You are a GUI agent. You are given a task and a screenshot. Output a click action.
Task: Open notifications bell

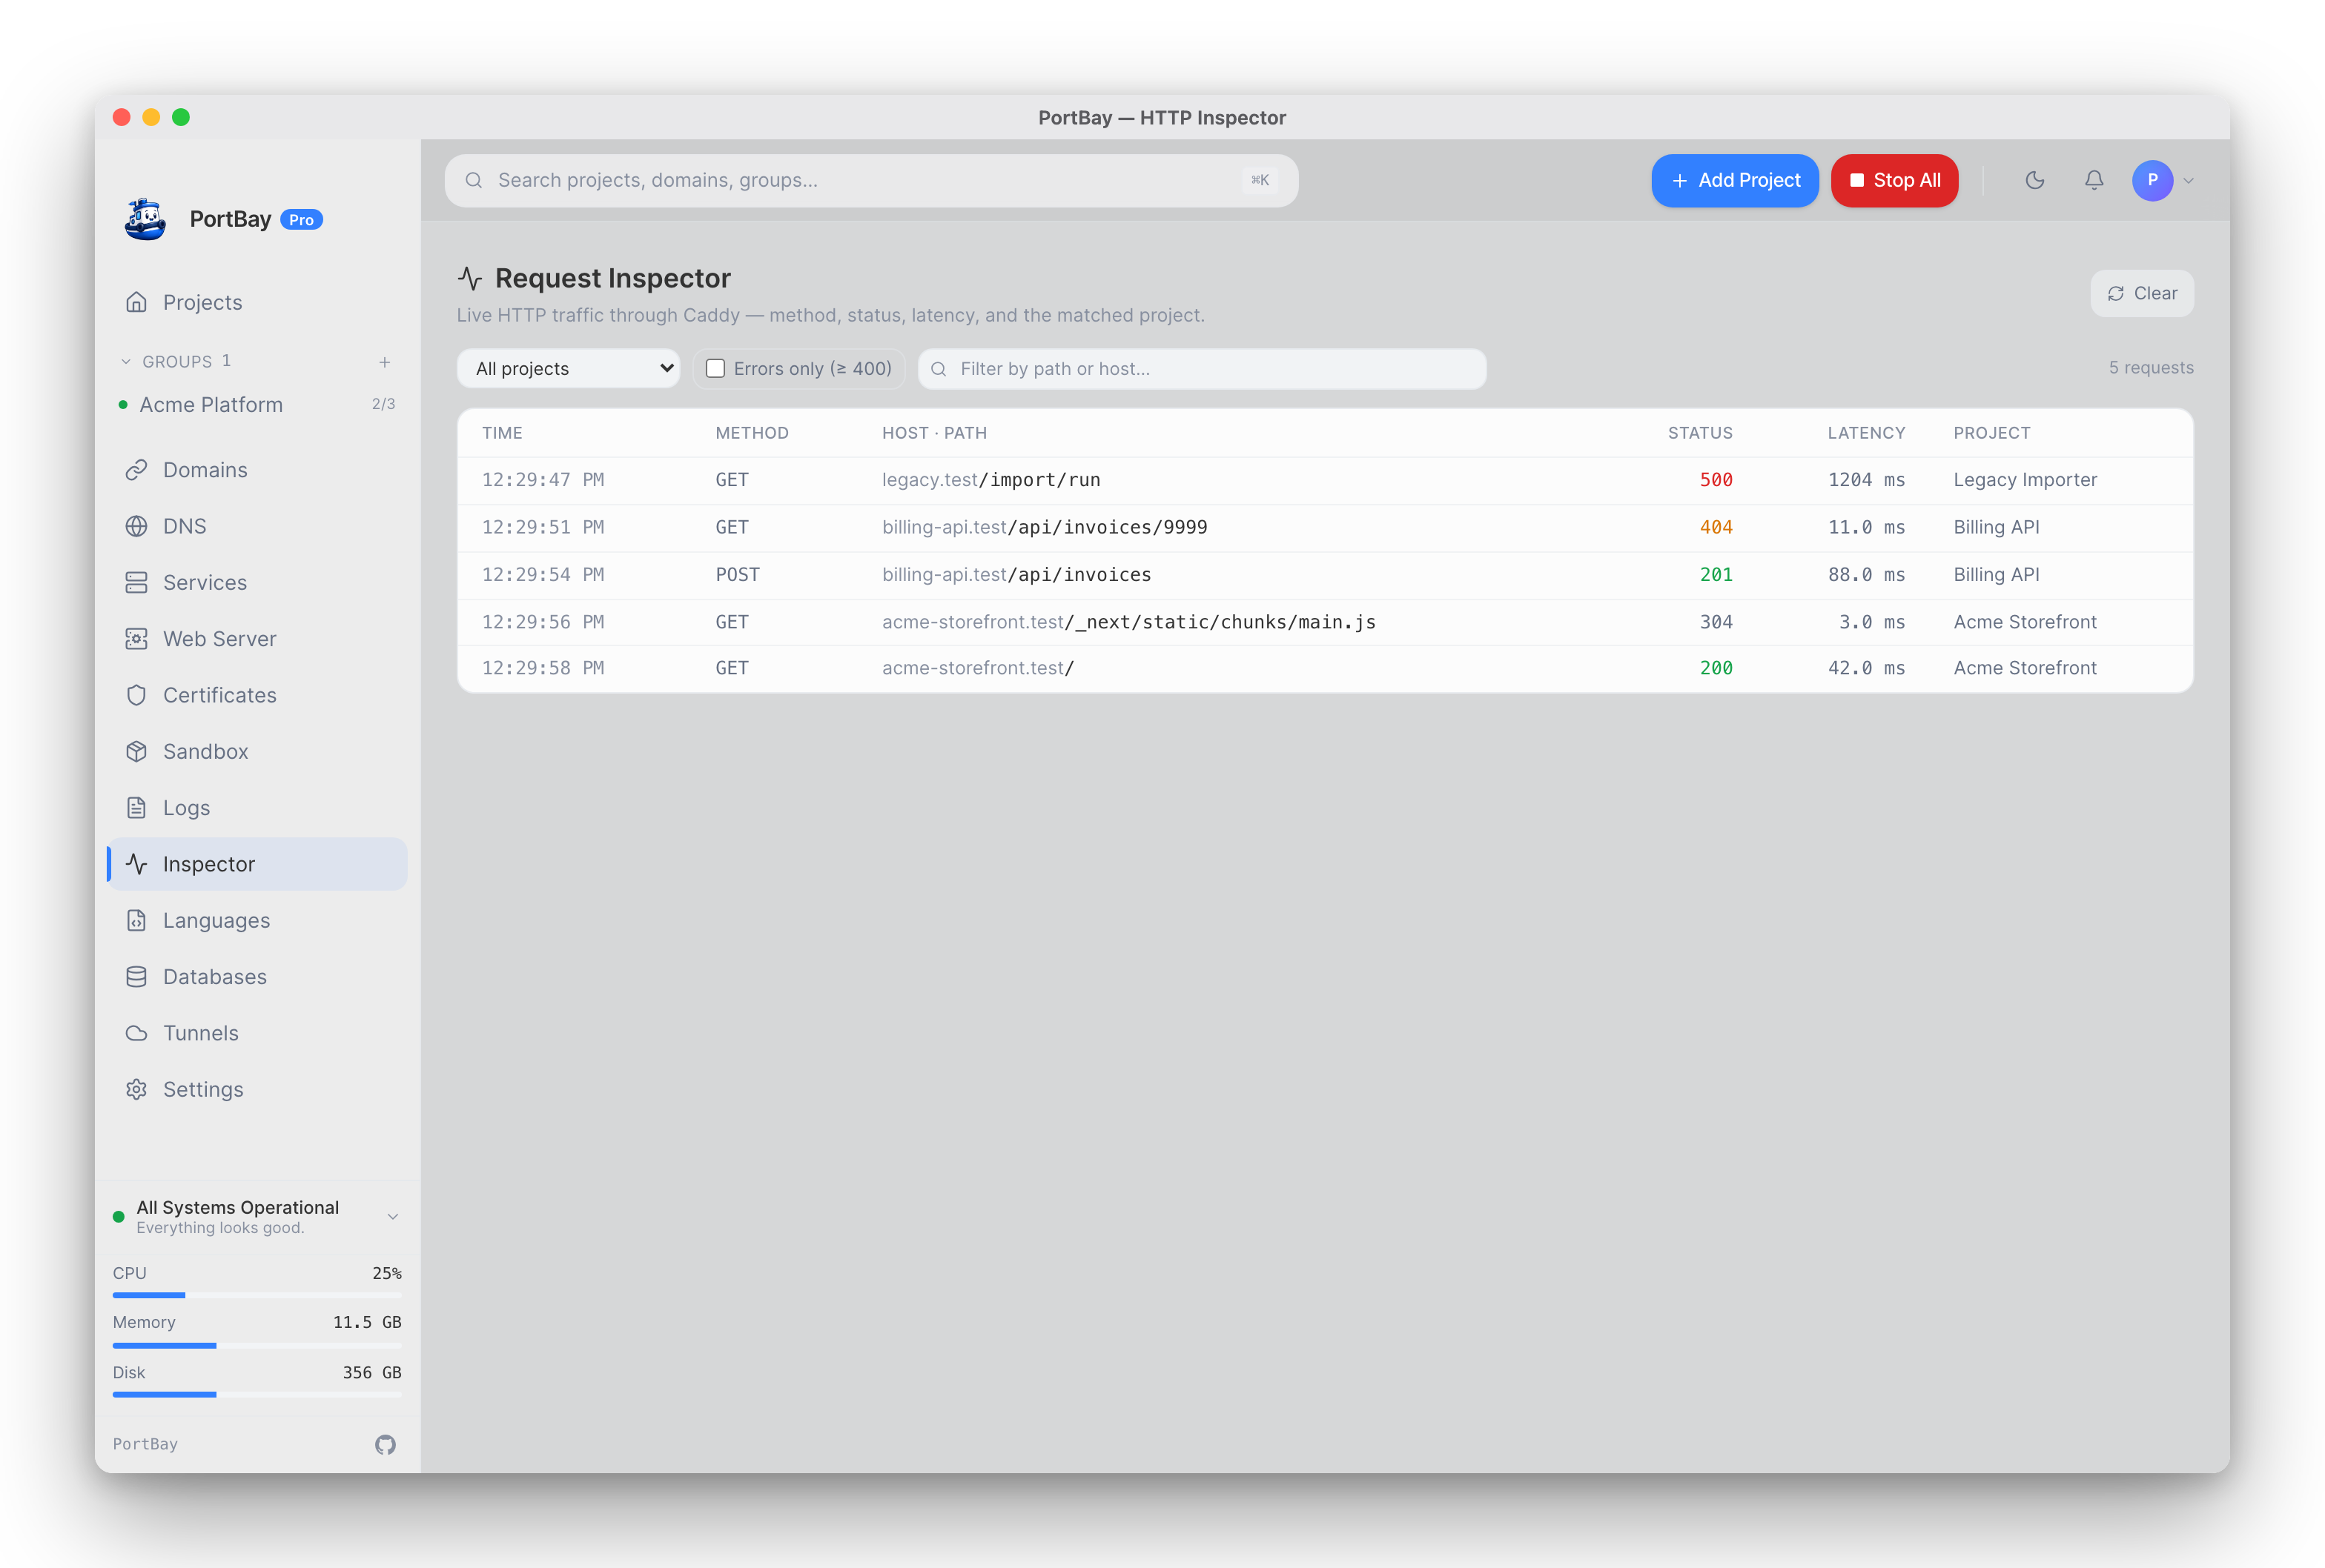click(2094, 180)
